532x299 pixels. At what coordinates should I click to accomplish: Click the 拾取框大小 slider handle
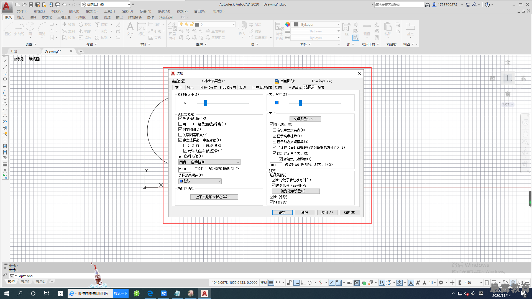point(206,103)
